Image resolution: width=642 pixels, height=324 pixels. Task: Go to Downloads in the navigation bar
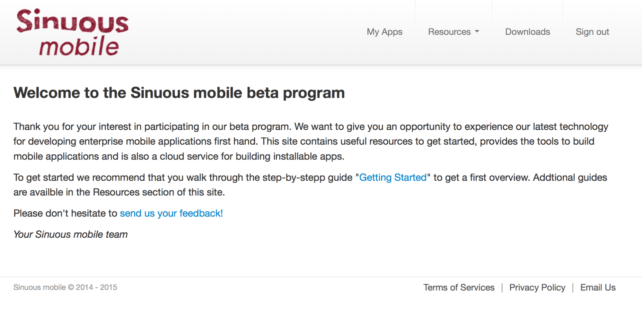tap(527, 32)
